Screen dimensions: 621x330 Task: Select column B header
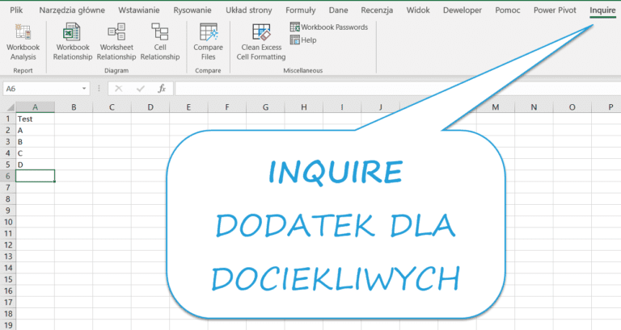tap(74, 107)
